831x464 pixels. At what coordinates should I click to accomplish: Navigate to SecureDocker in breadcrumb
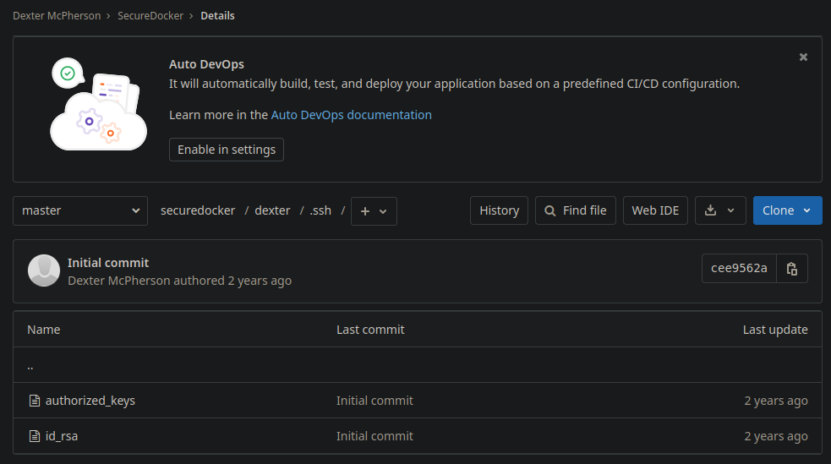150,15
